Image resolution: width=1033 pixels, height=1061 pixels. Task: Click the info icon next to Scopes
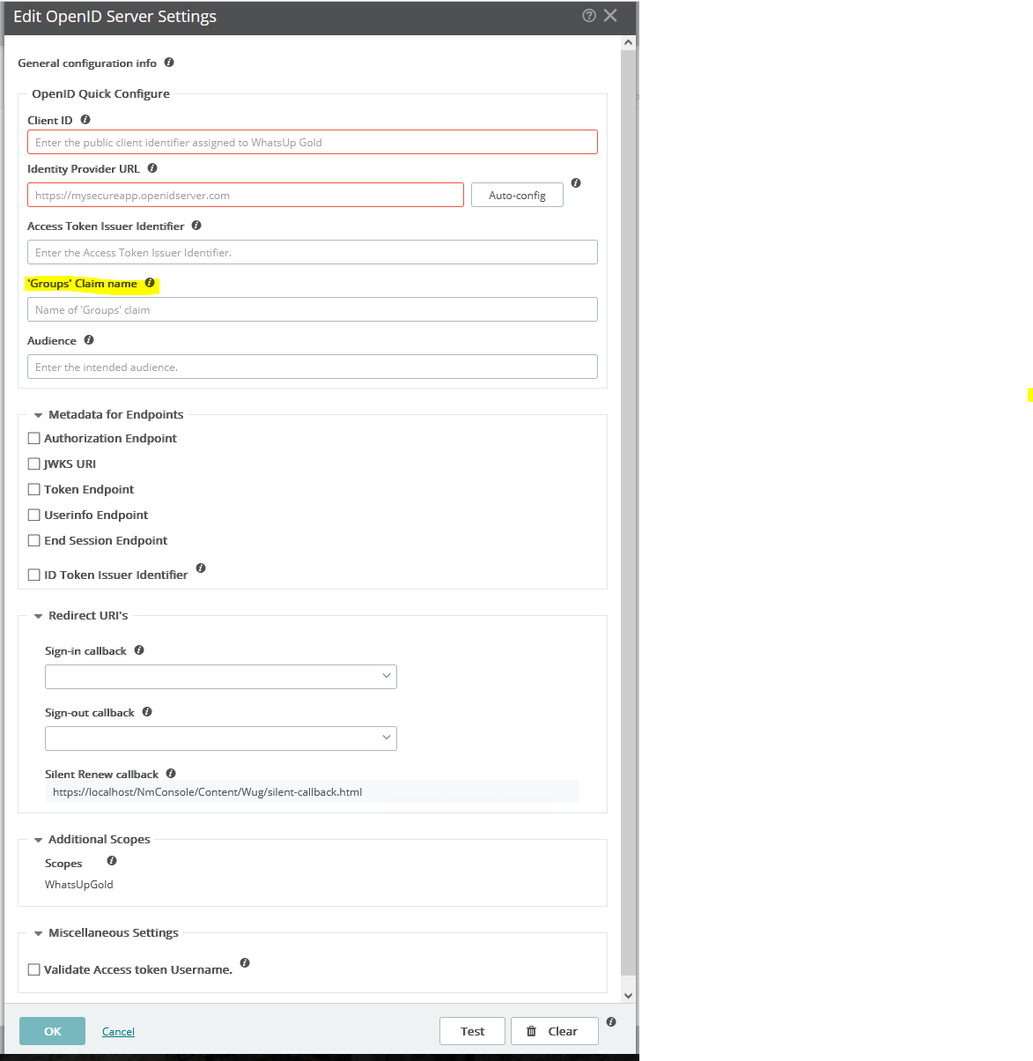[x=111, y=861]
